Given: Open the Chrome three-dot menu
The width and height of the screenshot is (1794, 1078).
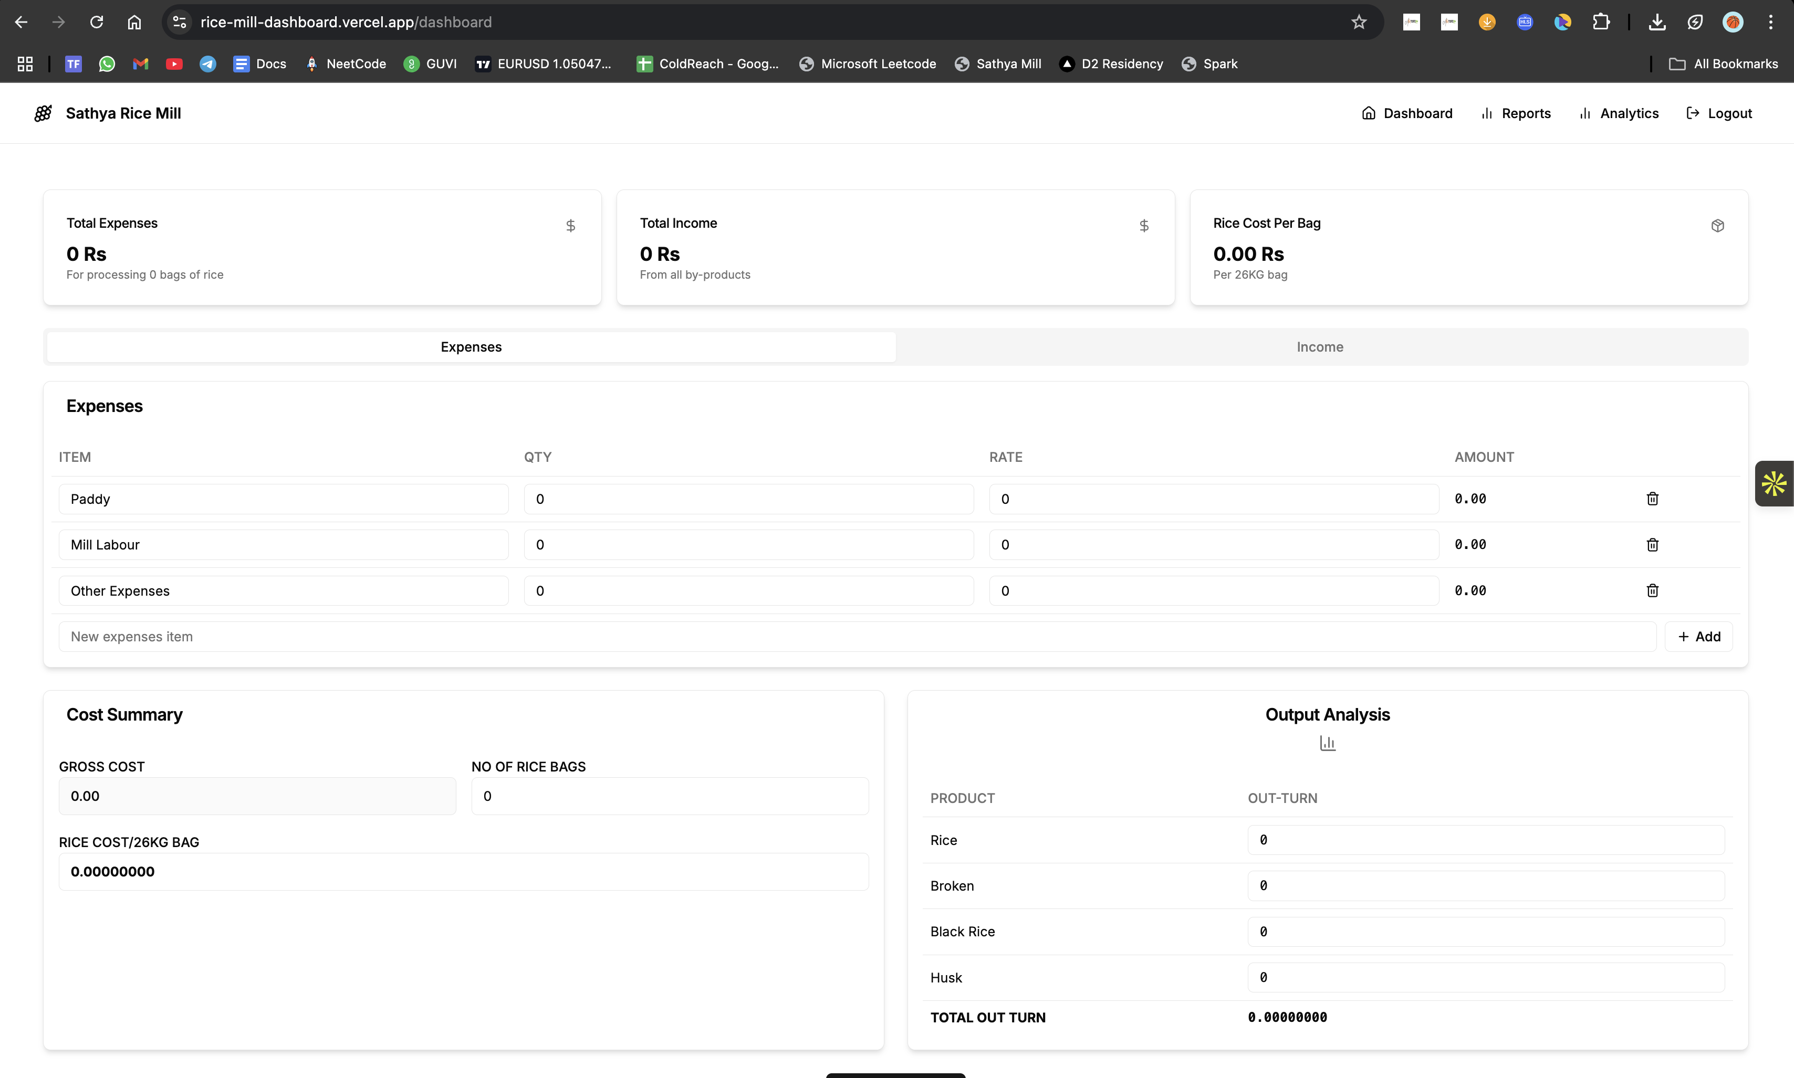Looking at the screenshot, I should (1771, 23).
